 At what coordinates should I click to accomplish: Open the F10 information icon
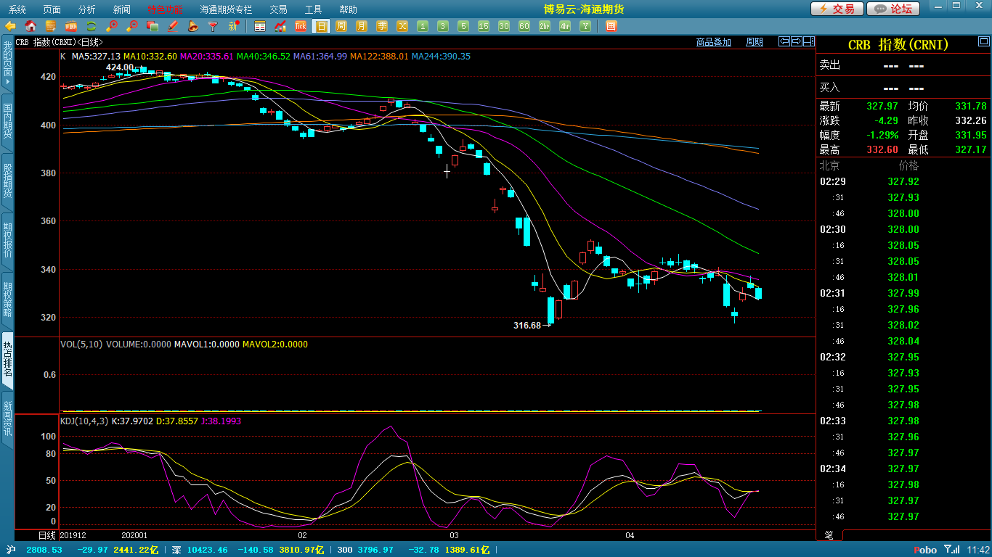click(71, 26)
